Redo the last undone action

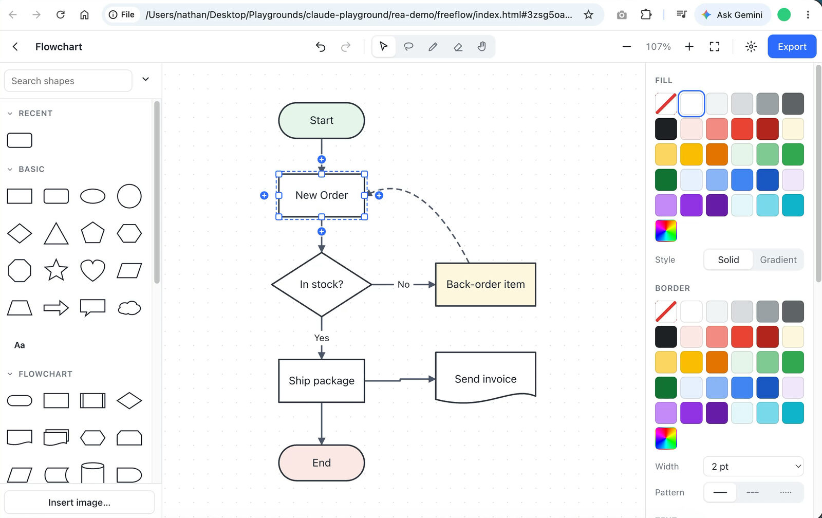(346, 47)
